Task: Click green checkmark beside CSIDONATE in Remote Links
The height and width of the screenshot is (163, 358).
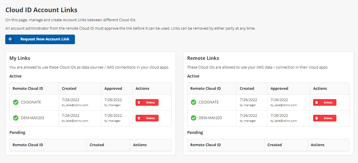Action: click(x=193, y=102)
